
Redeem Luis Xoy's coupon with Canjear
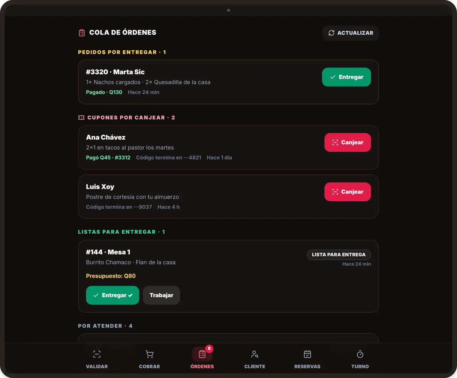pyautogui.click(x=348, y=192)
